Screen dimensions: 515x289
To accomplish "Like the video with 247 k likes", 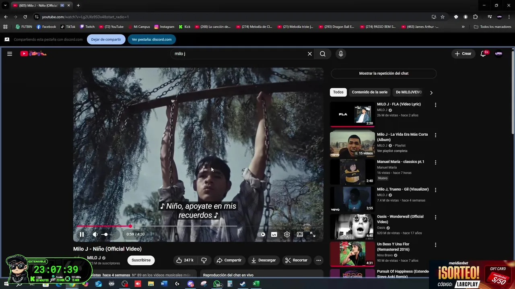I will tap(185, 260).
